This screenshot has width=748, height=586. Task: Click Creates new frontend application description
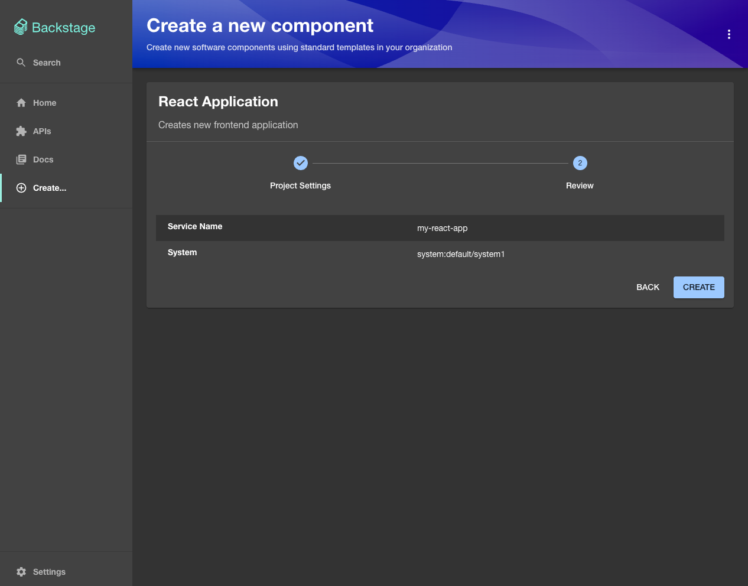tap(228, 125)
